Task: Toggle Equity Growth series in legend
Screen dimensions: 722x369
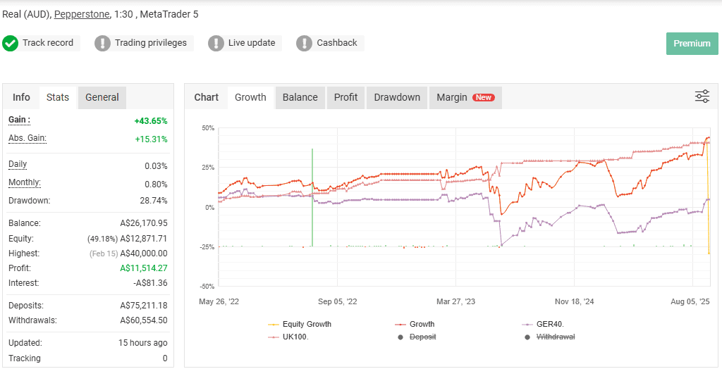Action: point(306,324)
